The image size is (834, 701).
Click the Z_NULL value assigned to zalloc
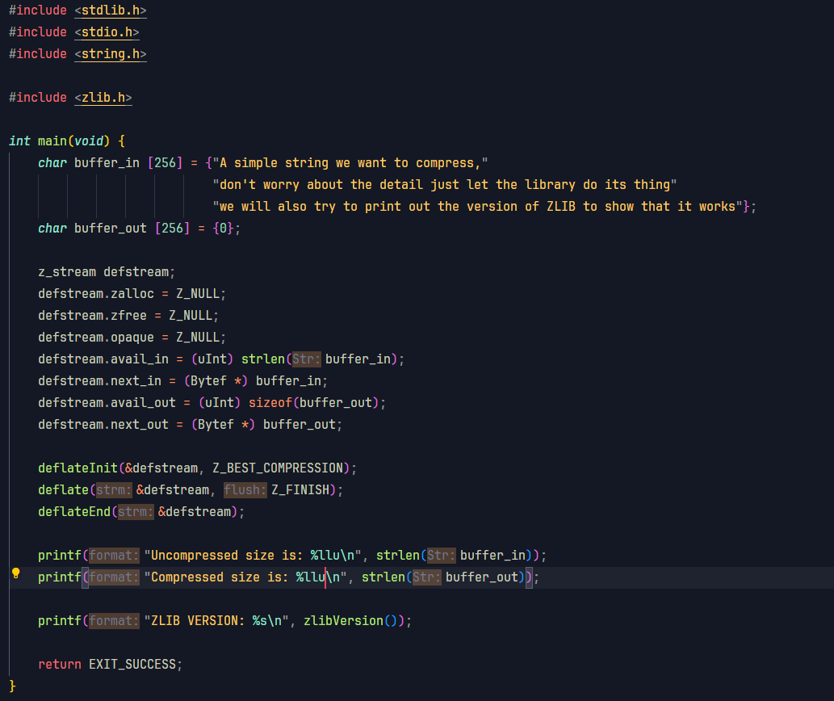pyautogui.click(x=196, y=293)
